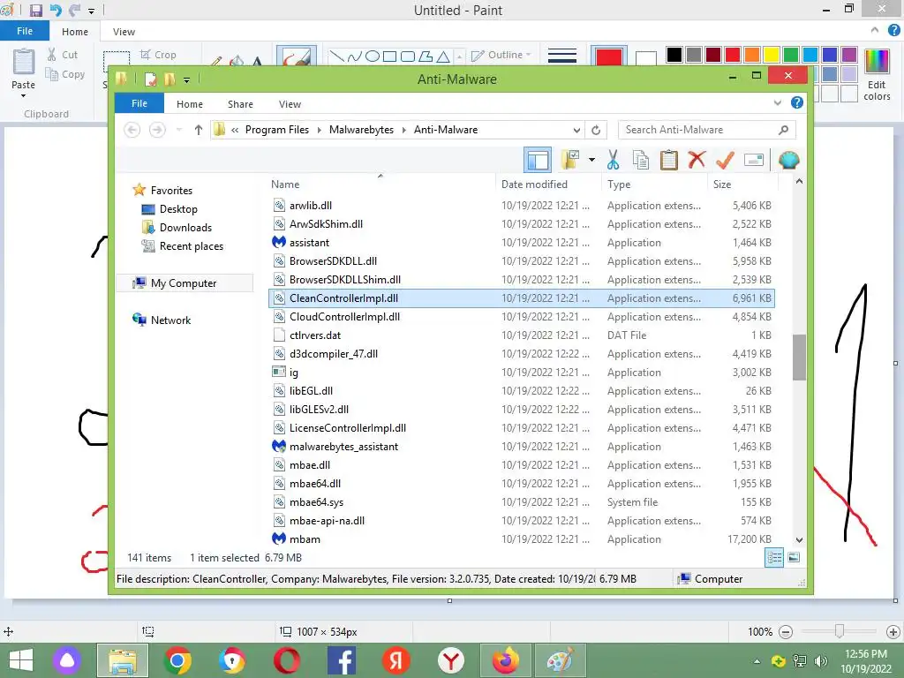Click the Crop tool in Paint's ribbon

(x=158, y=55)
